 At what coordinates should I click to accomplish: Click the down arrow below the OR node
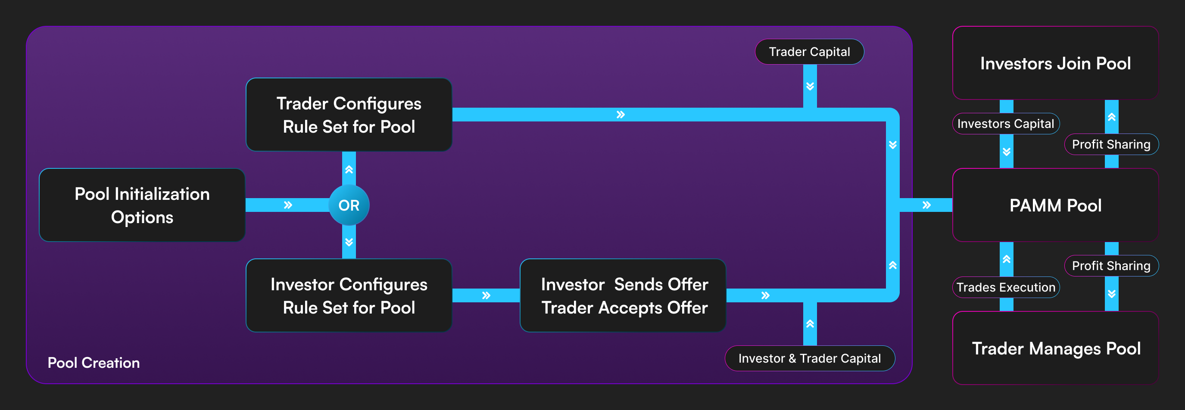coord(349,242)
